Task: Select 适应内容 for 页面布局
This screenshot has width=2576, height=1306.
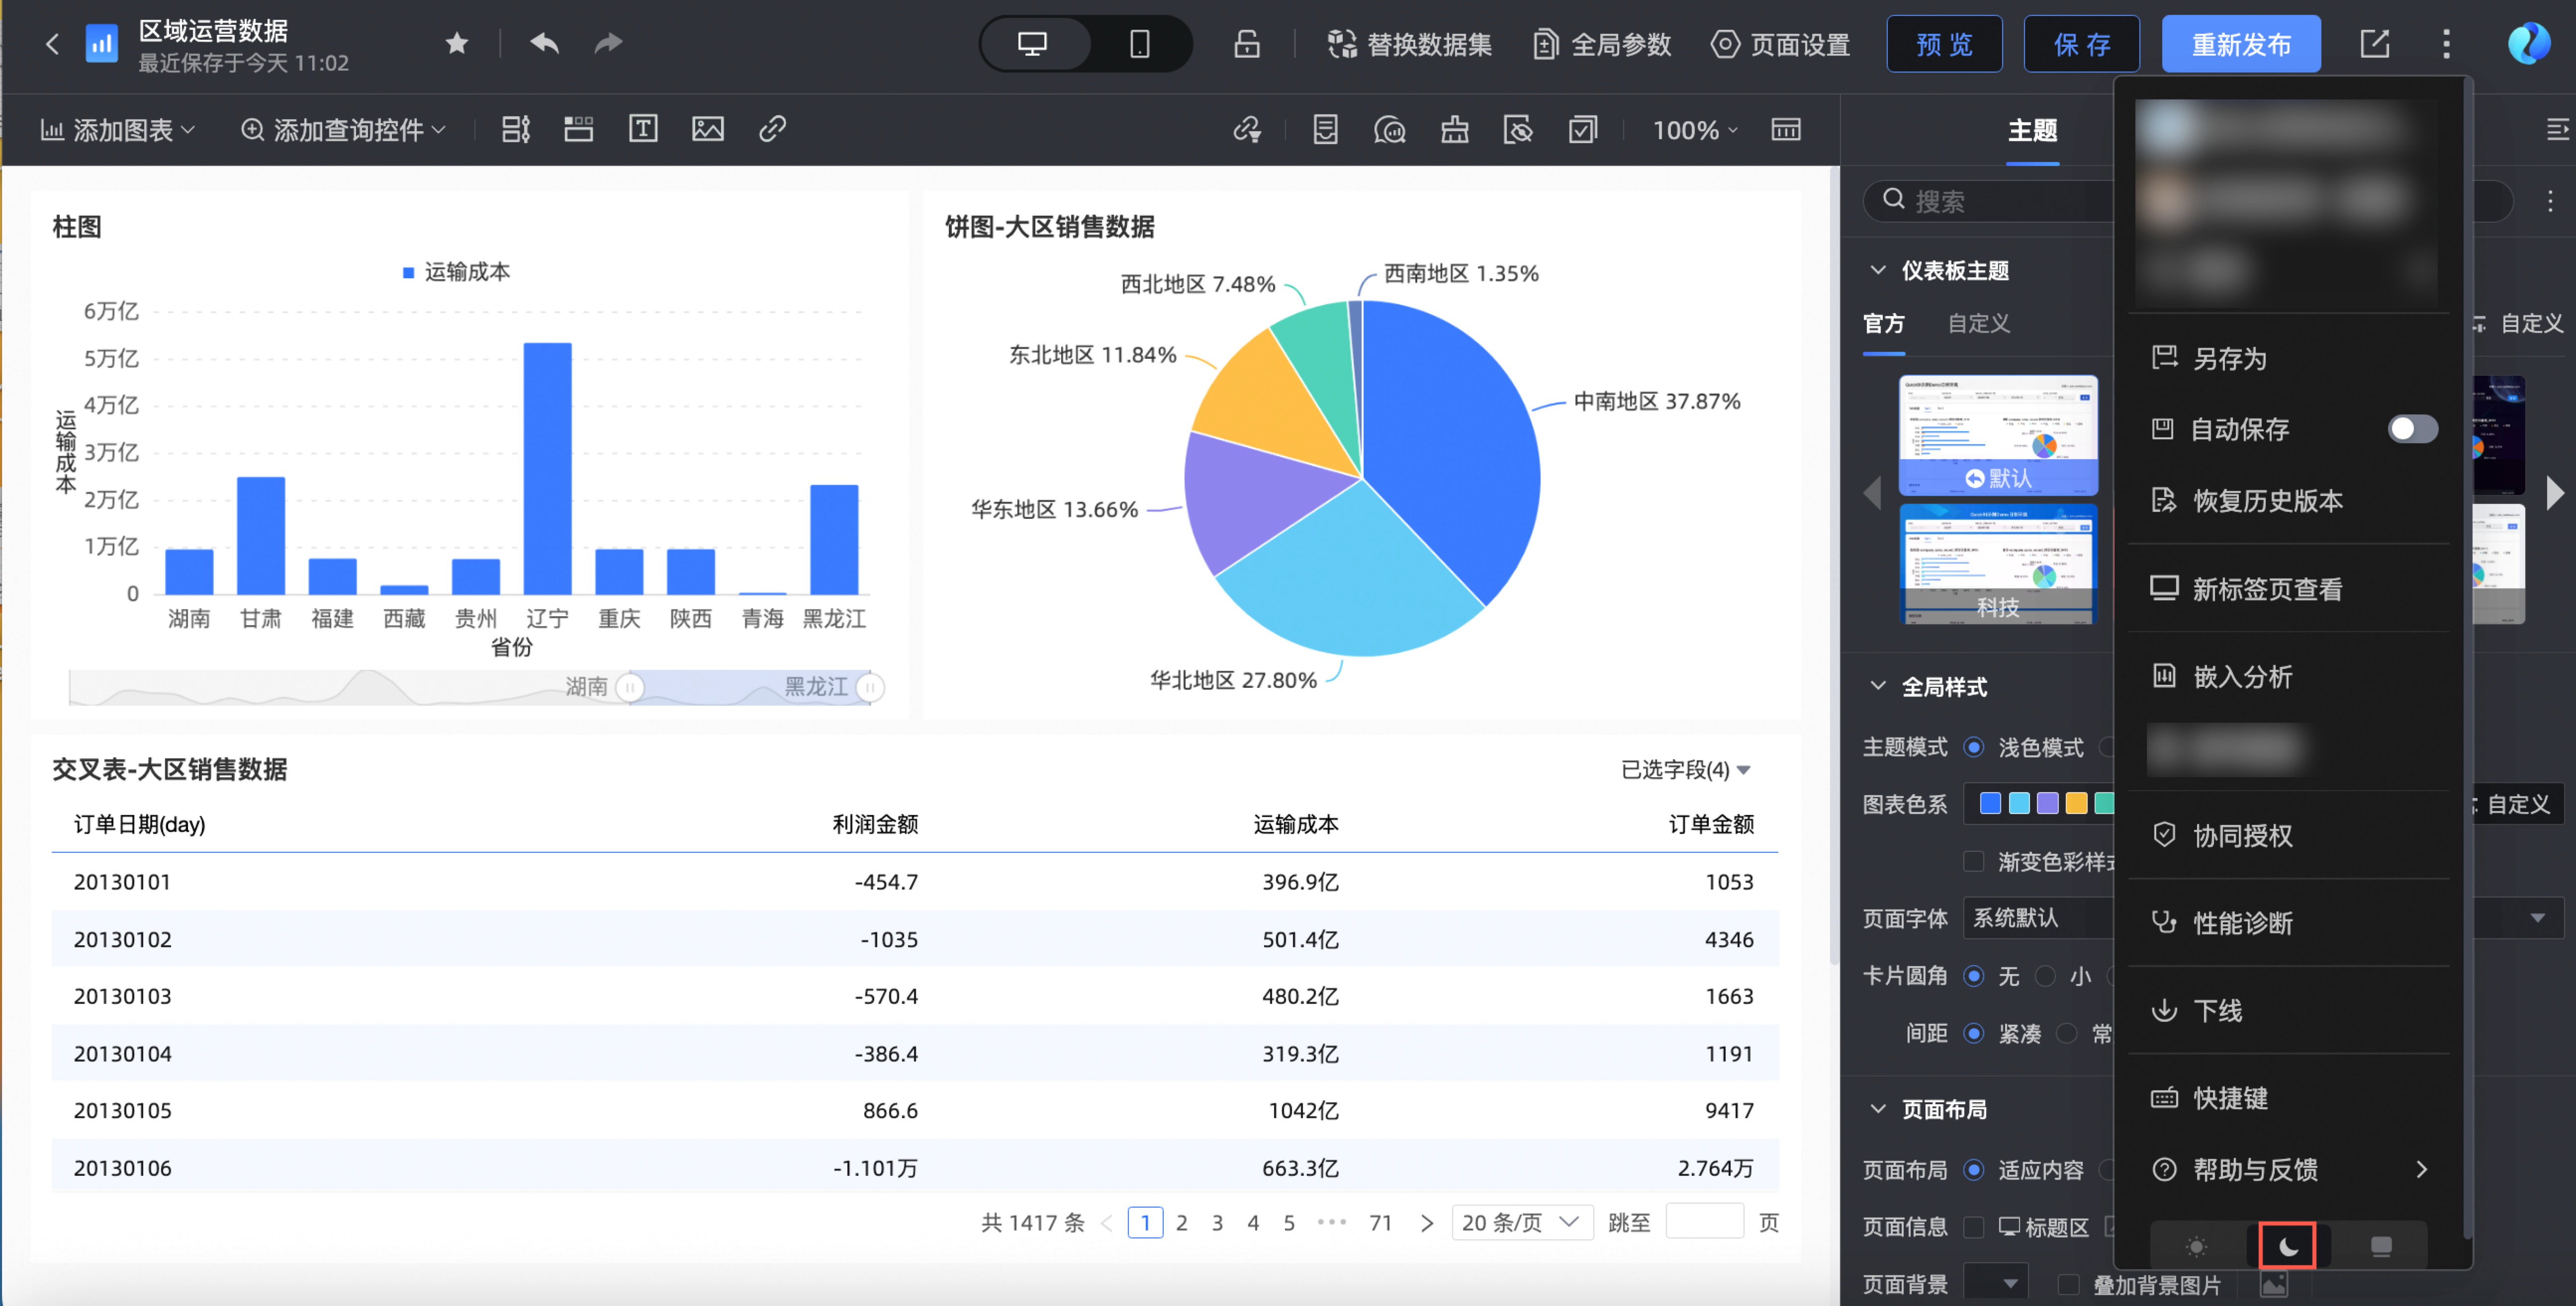Action: [x=1974, y=1169]
